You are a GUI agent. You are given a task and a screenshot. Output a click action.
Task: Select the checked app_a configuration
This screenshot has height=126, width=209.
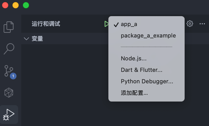[x=129, y=24]
